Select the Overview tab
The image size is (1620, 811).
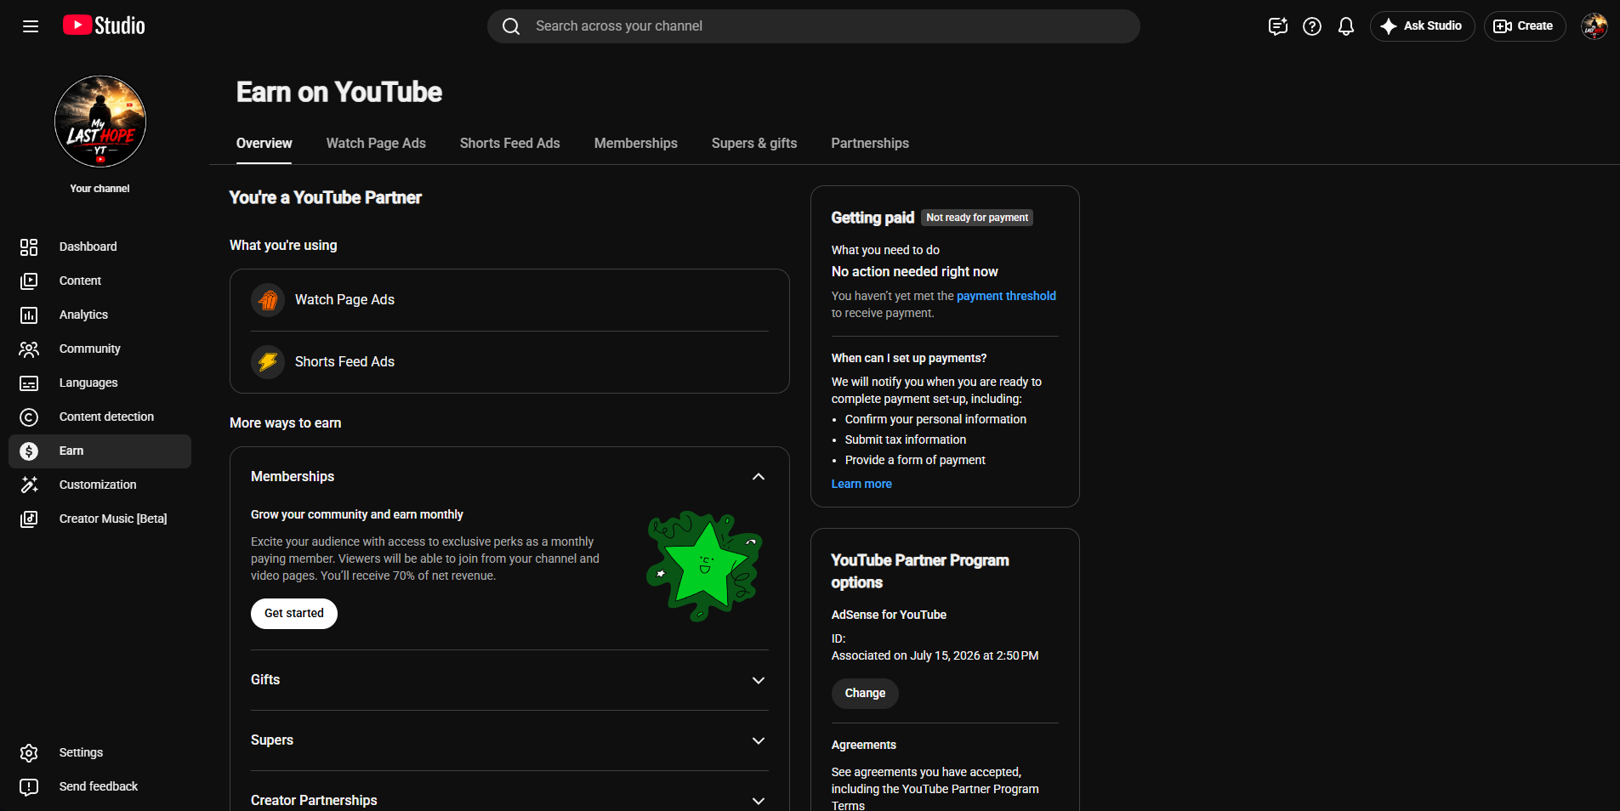pyautogui.click(x=264, y=143)
